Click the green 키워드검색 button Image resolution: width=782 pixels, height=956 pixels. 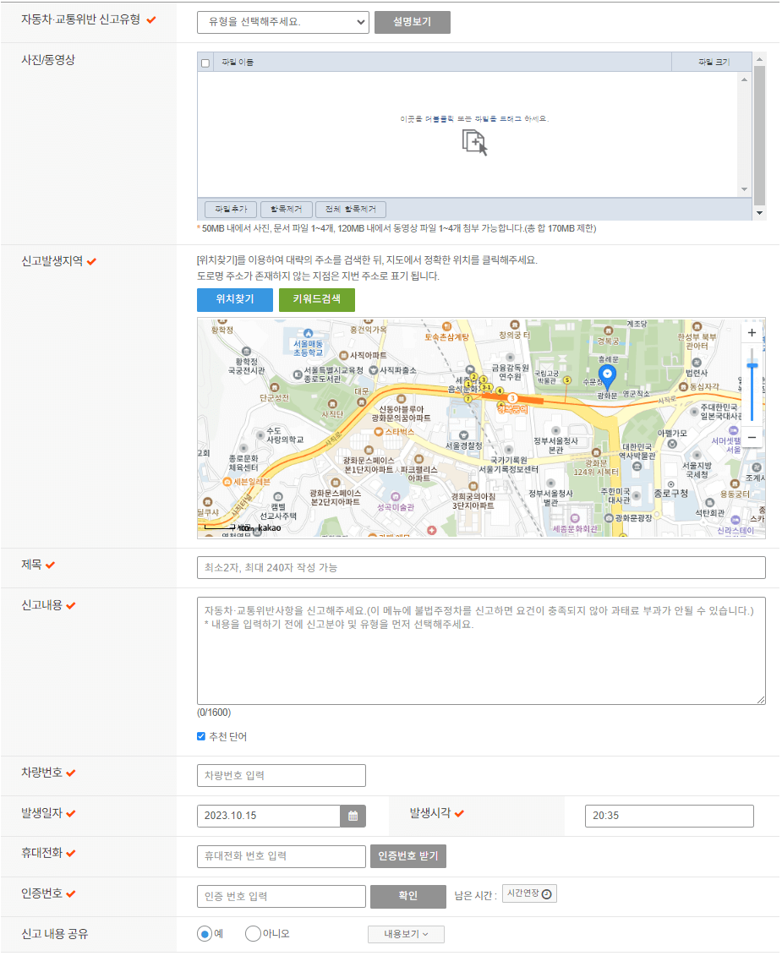[316, 299]
